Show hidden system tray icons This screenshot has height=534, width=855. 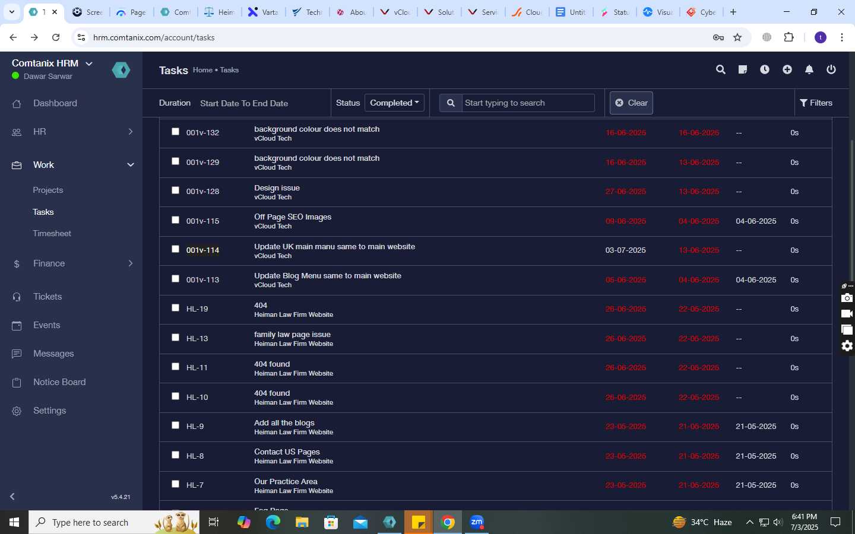pyautogui.click(x=749, y=522)
